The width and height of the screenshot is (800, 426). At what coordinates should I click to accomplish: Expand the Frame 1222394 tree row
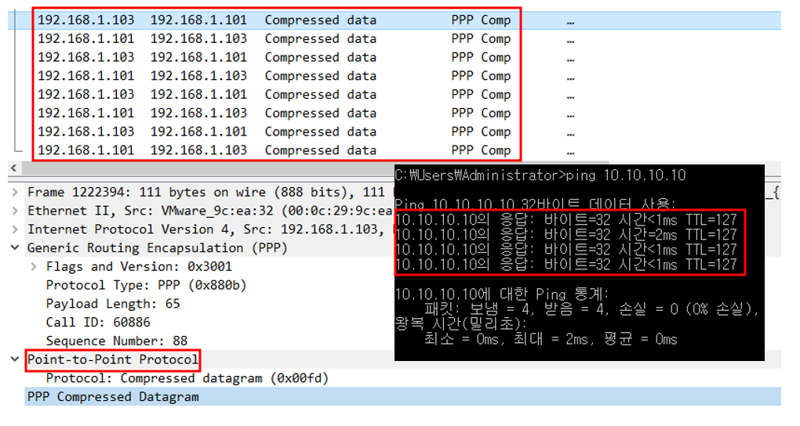tap(15, 192)
